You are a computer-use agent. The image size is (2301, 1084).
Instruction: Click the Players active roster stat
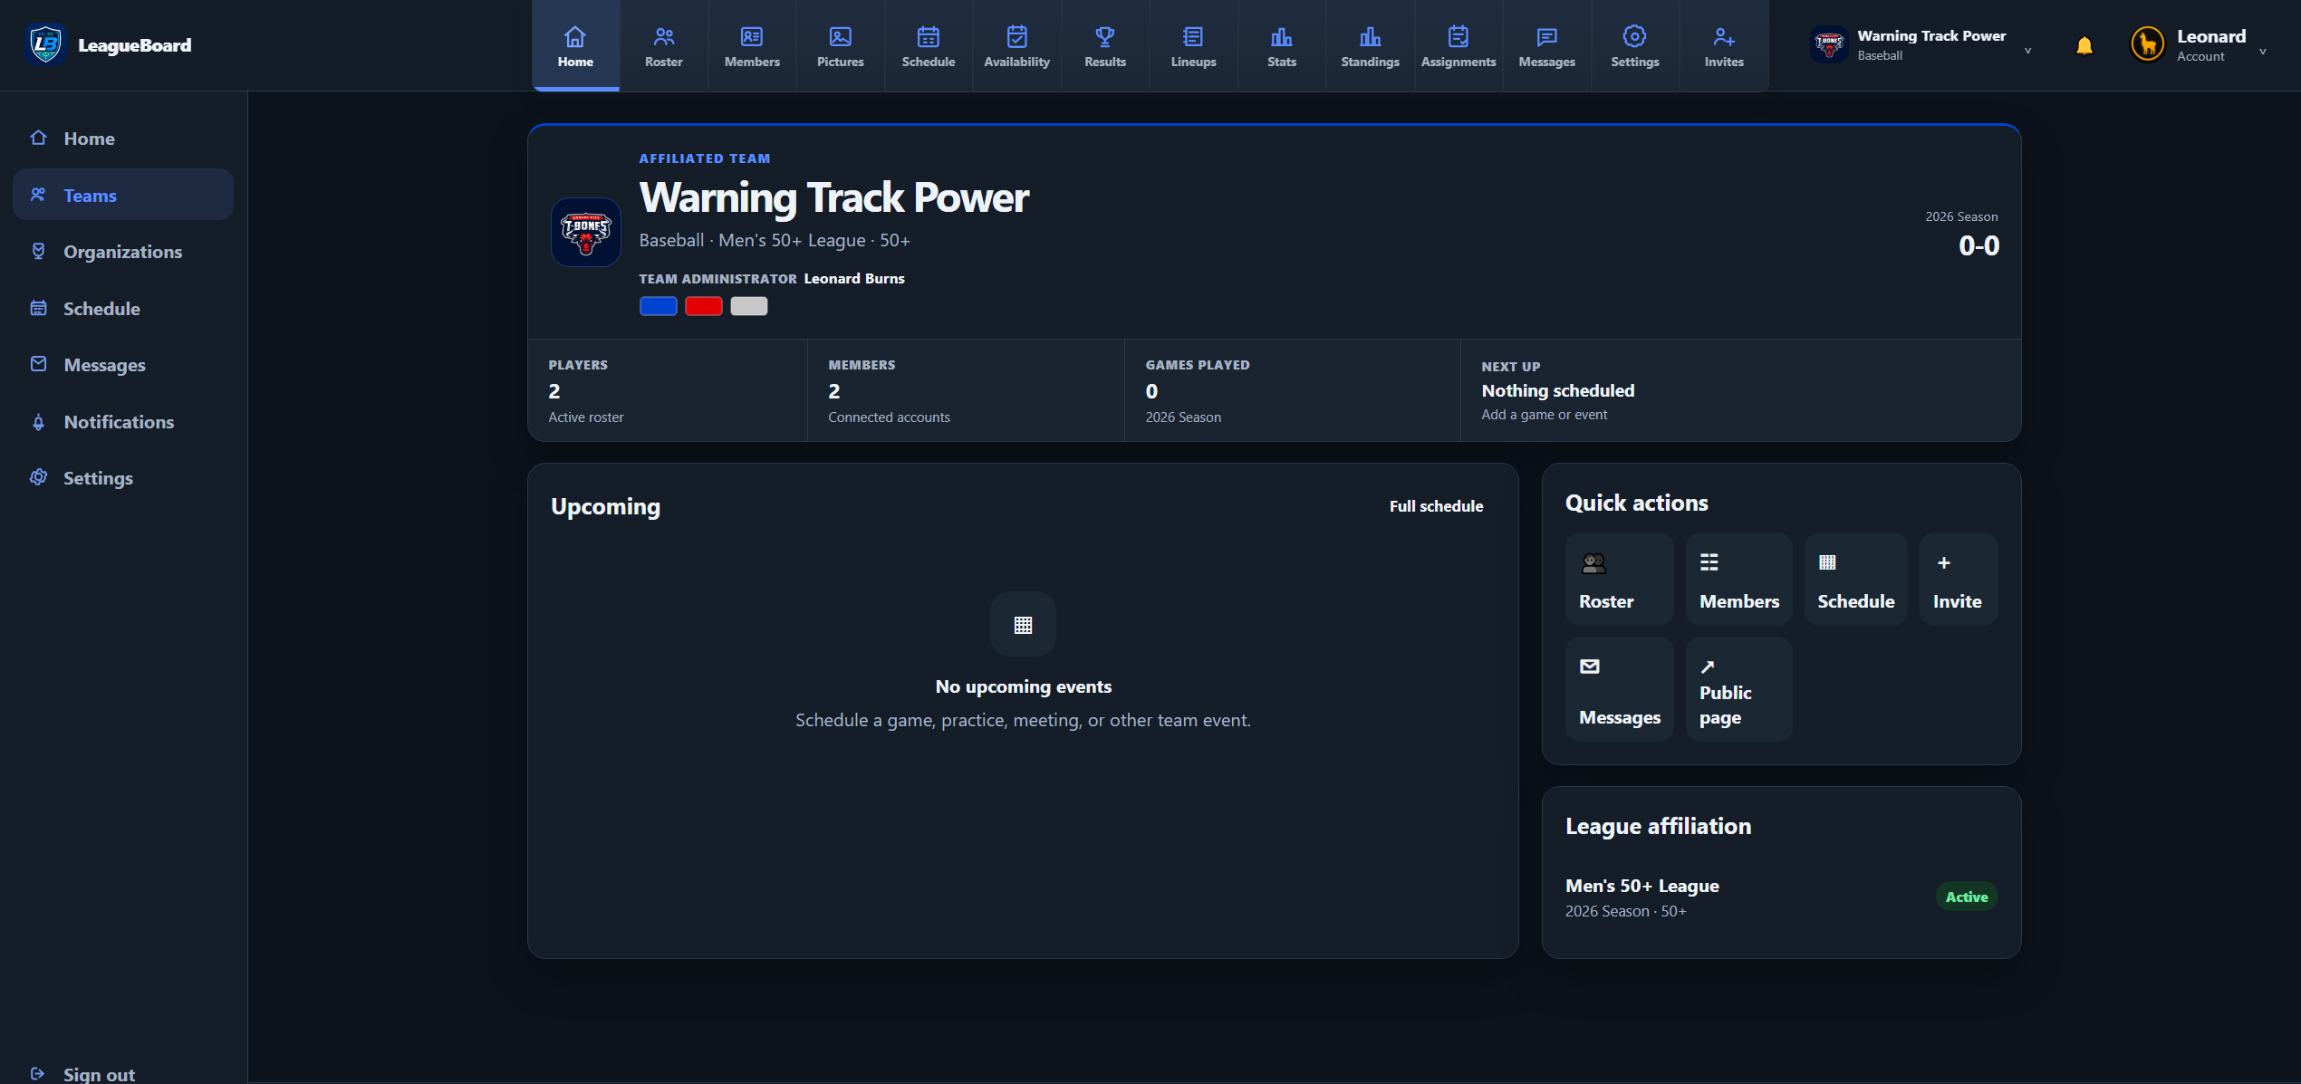click(x=668, y=390)
